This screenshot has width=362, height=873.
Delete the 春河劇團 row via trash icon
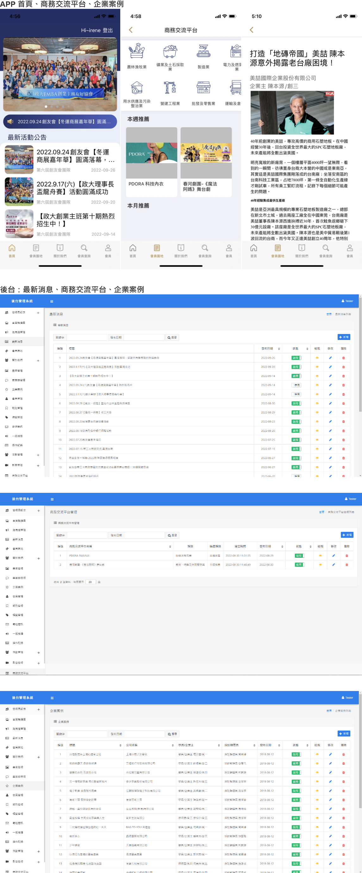[x=346, y=565]
